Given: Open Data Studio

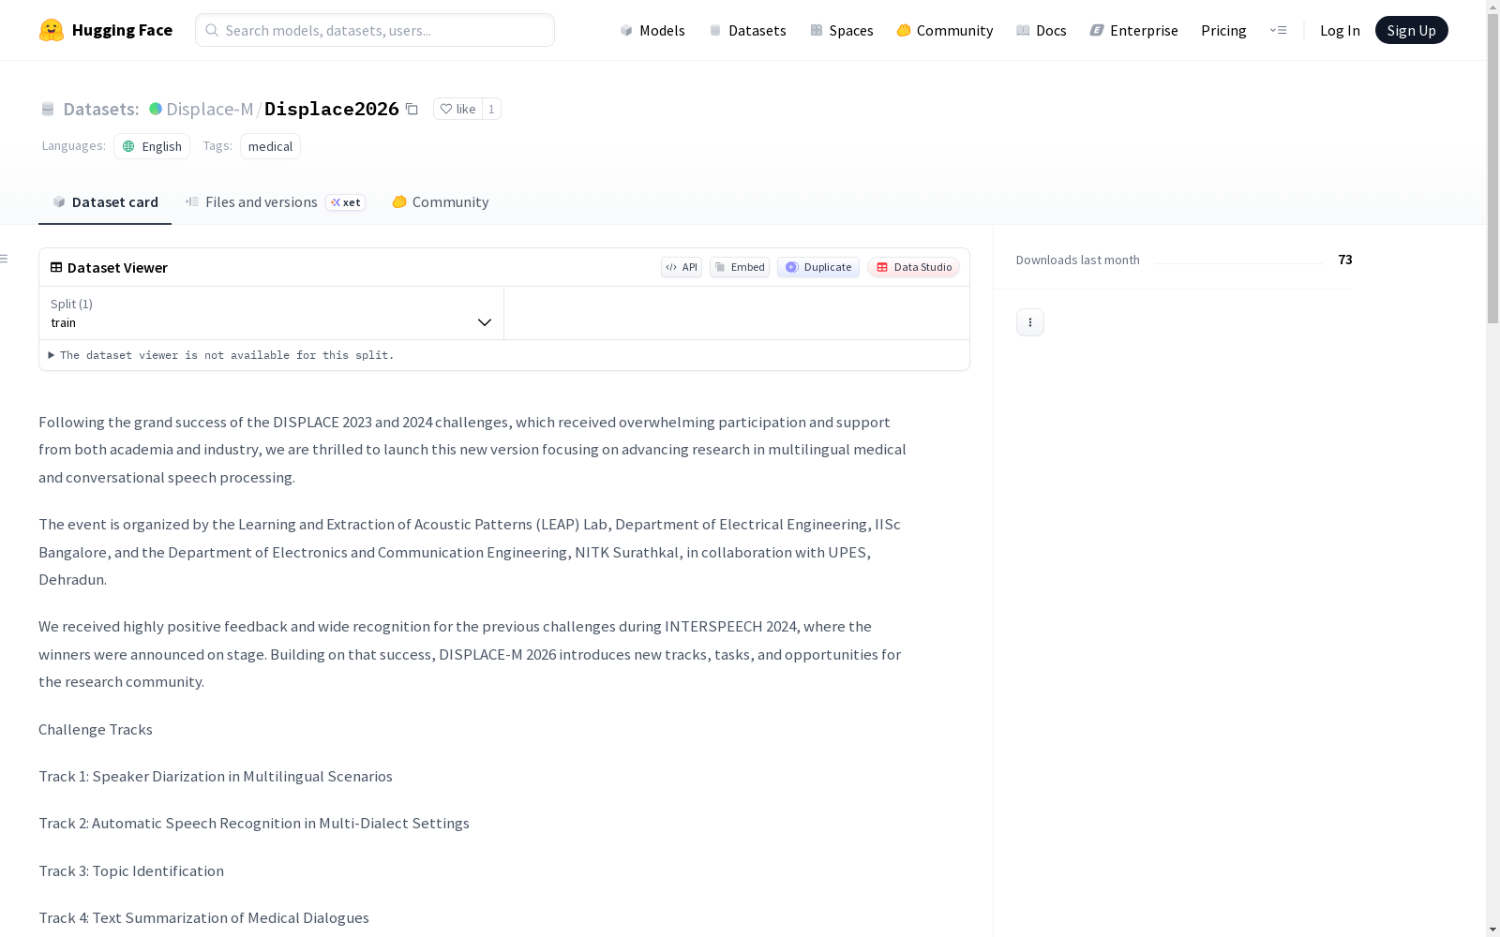Looking at the screenshot, I should [913, 267].
